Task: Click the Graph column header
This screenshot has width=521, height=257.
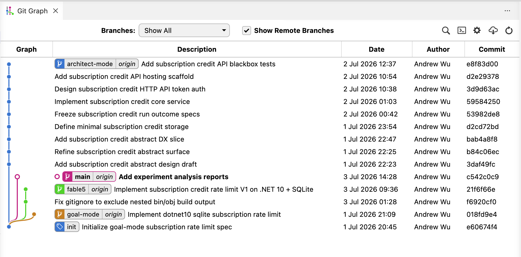Action: (26, 49)
